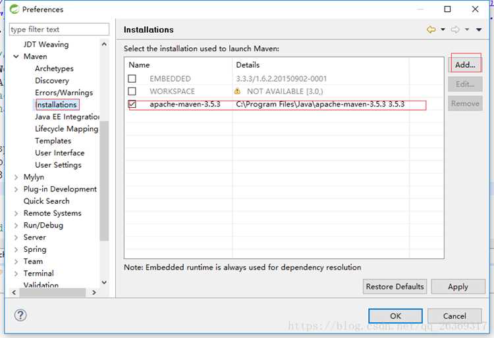Select the Templates preference page
The image size is (494, 338).
53,141
